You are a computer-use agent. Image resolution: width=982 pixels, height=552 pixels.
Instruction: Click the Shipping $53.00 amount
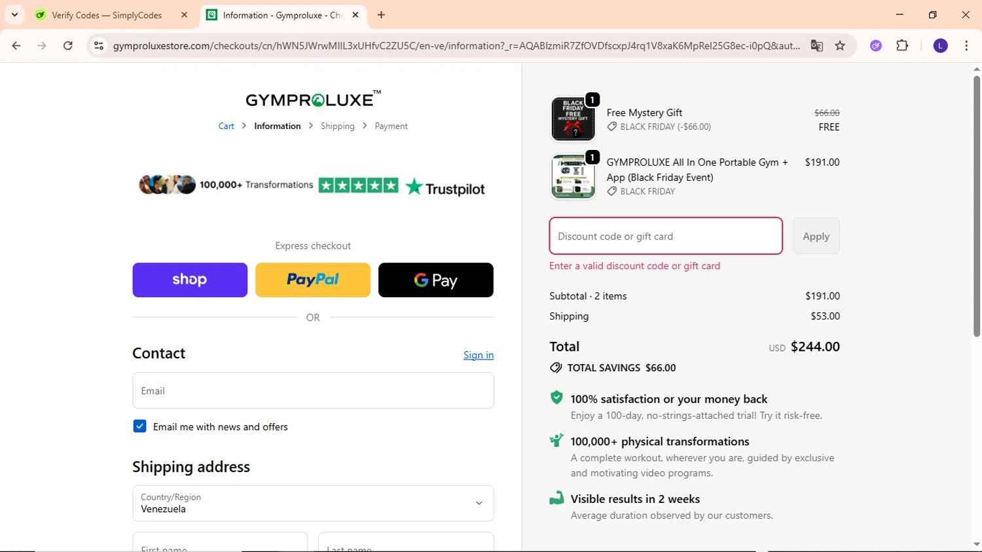pyautogui.click(x=825, y=316)
